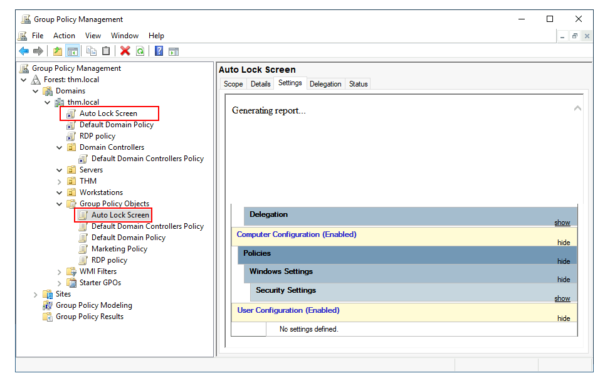Select Group Policy Modeling node
This screenshot has width=605, height=378.
point(93,305)
